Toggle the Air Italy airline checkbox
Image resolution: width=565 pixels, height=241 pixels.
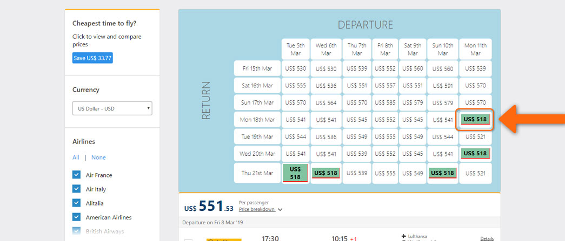tap(76, 189)
